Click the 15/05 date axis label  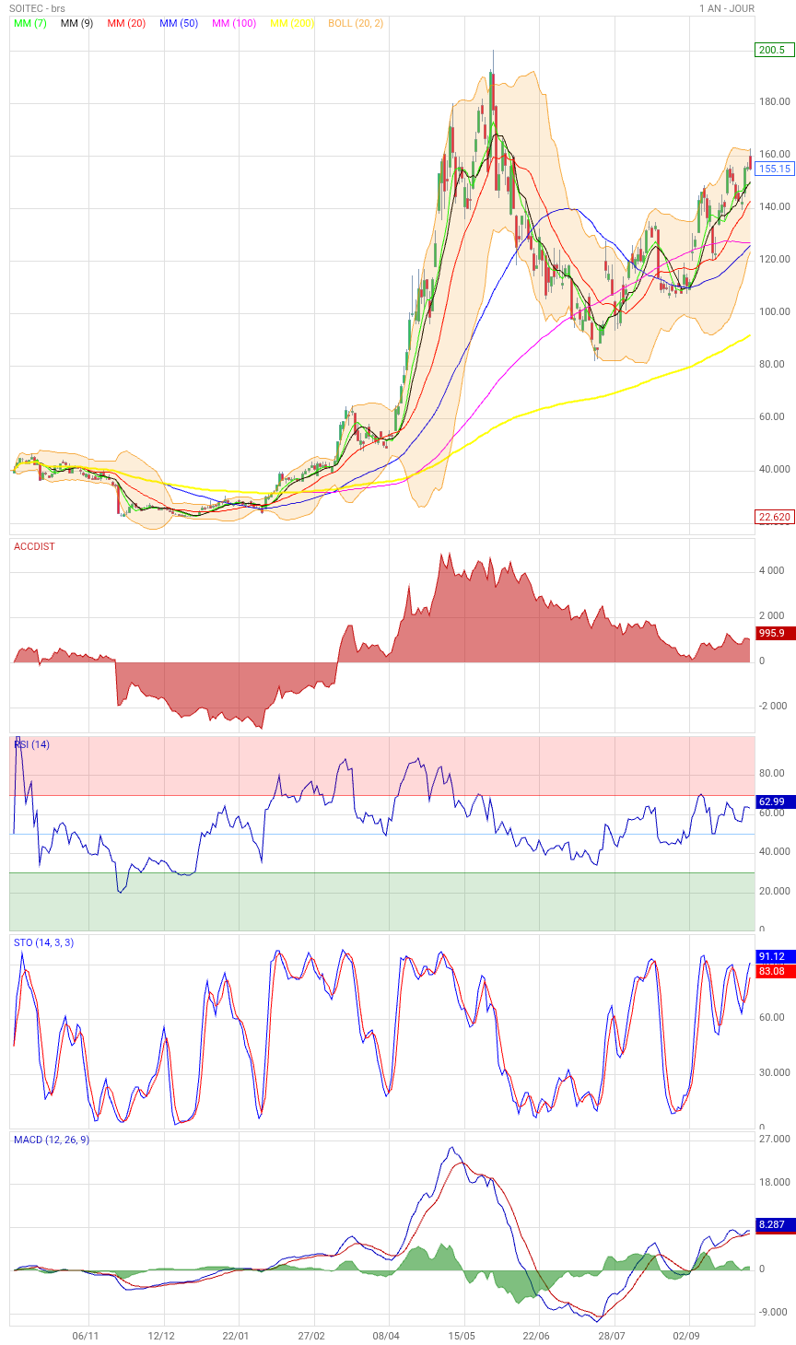click(x=462, y=1335)
